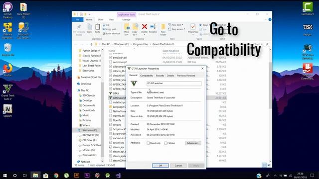Viewport: 319px width, 179px height.
Task: Sort by Date modified column header
Action: pyautogui.click(x=170, y=51)
